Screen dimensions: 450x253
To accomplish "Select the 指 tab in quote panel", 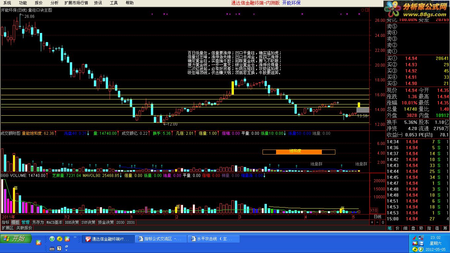I will (429, 228).
